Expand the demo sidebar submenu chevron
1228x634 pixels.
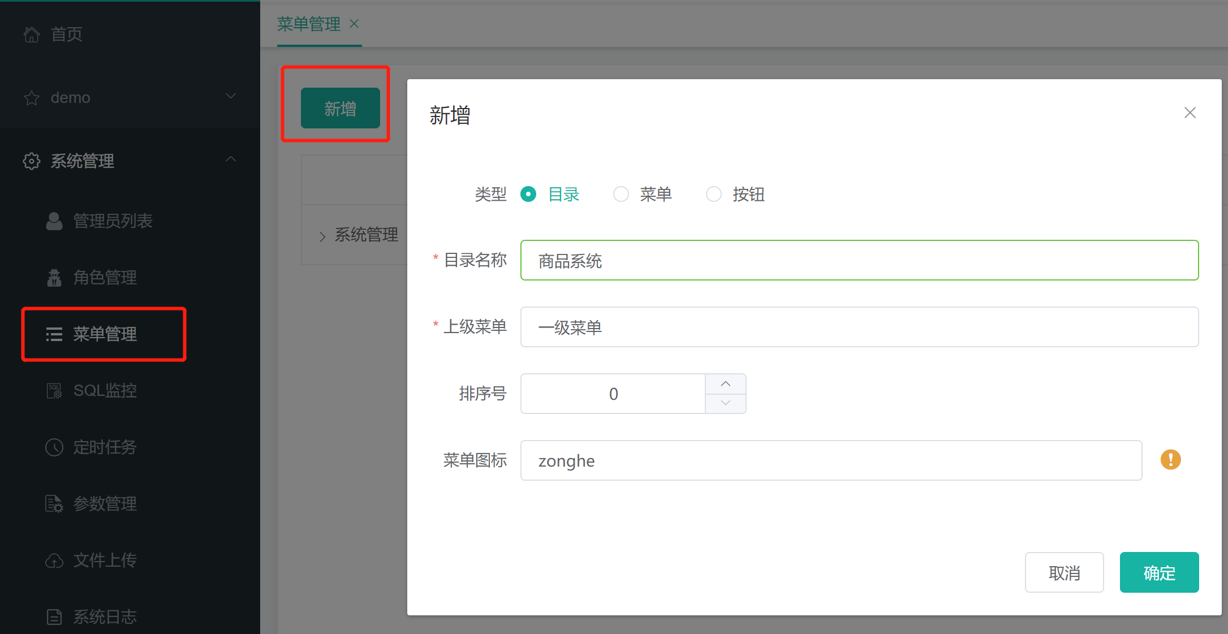click(x=231, y=96)
